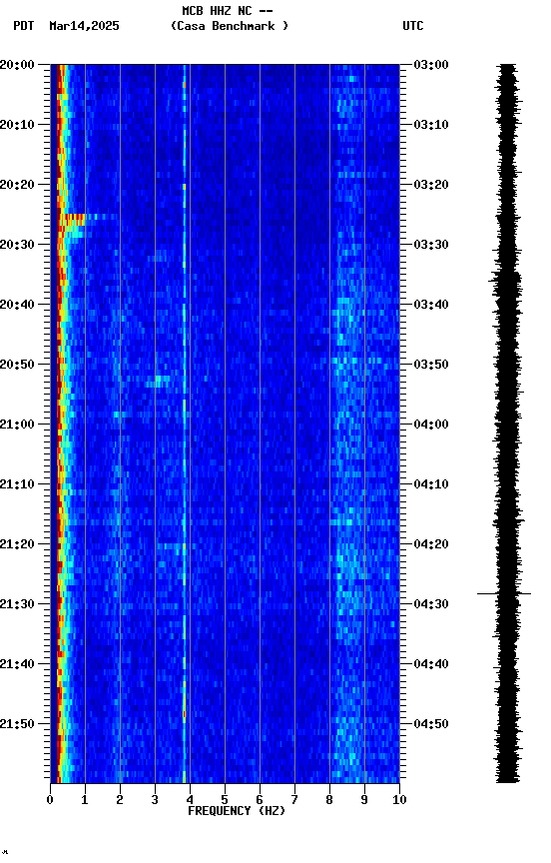Click the 8 Hz frequency tick label
Screen dimensions: 551x863
pyautogui.click(x=329, y=800)
